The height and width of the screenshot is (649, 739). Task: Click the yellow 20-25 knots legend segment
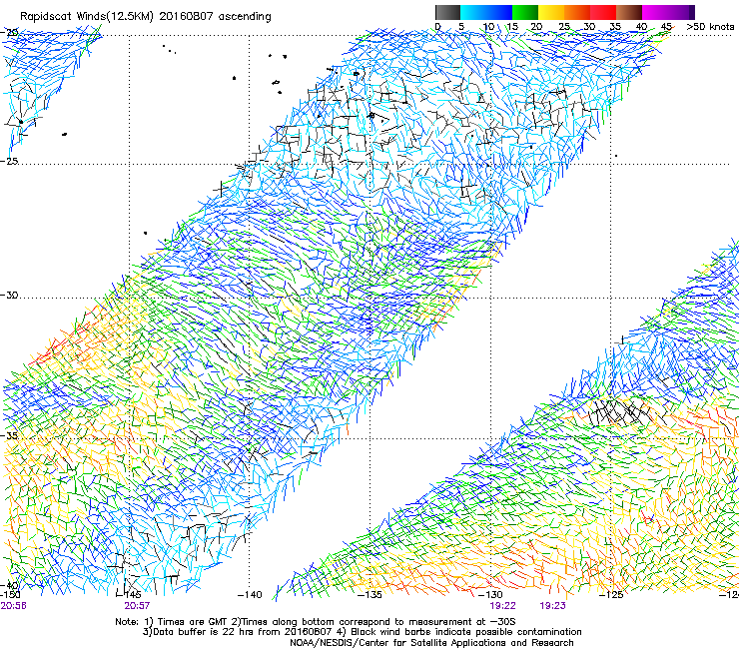pyautogui.click(x=551, y=12)
